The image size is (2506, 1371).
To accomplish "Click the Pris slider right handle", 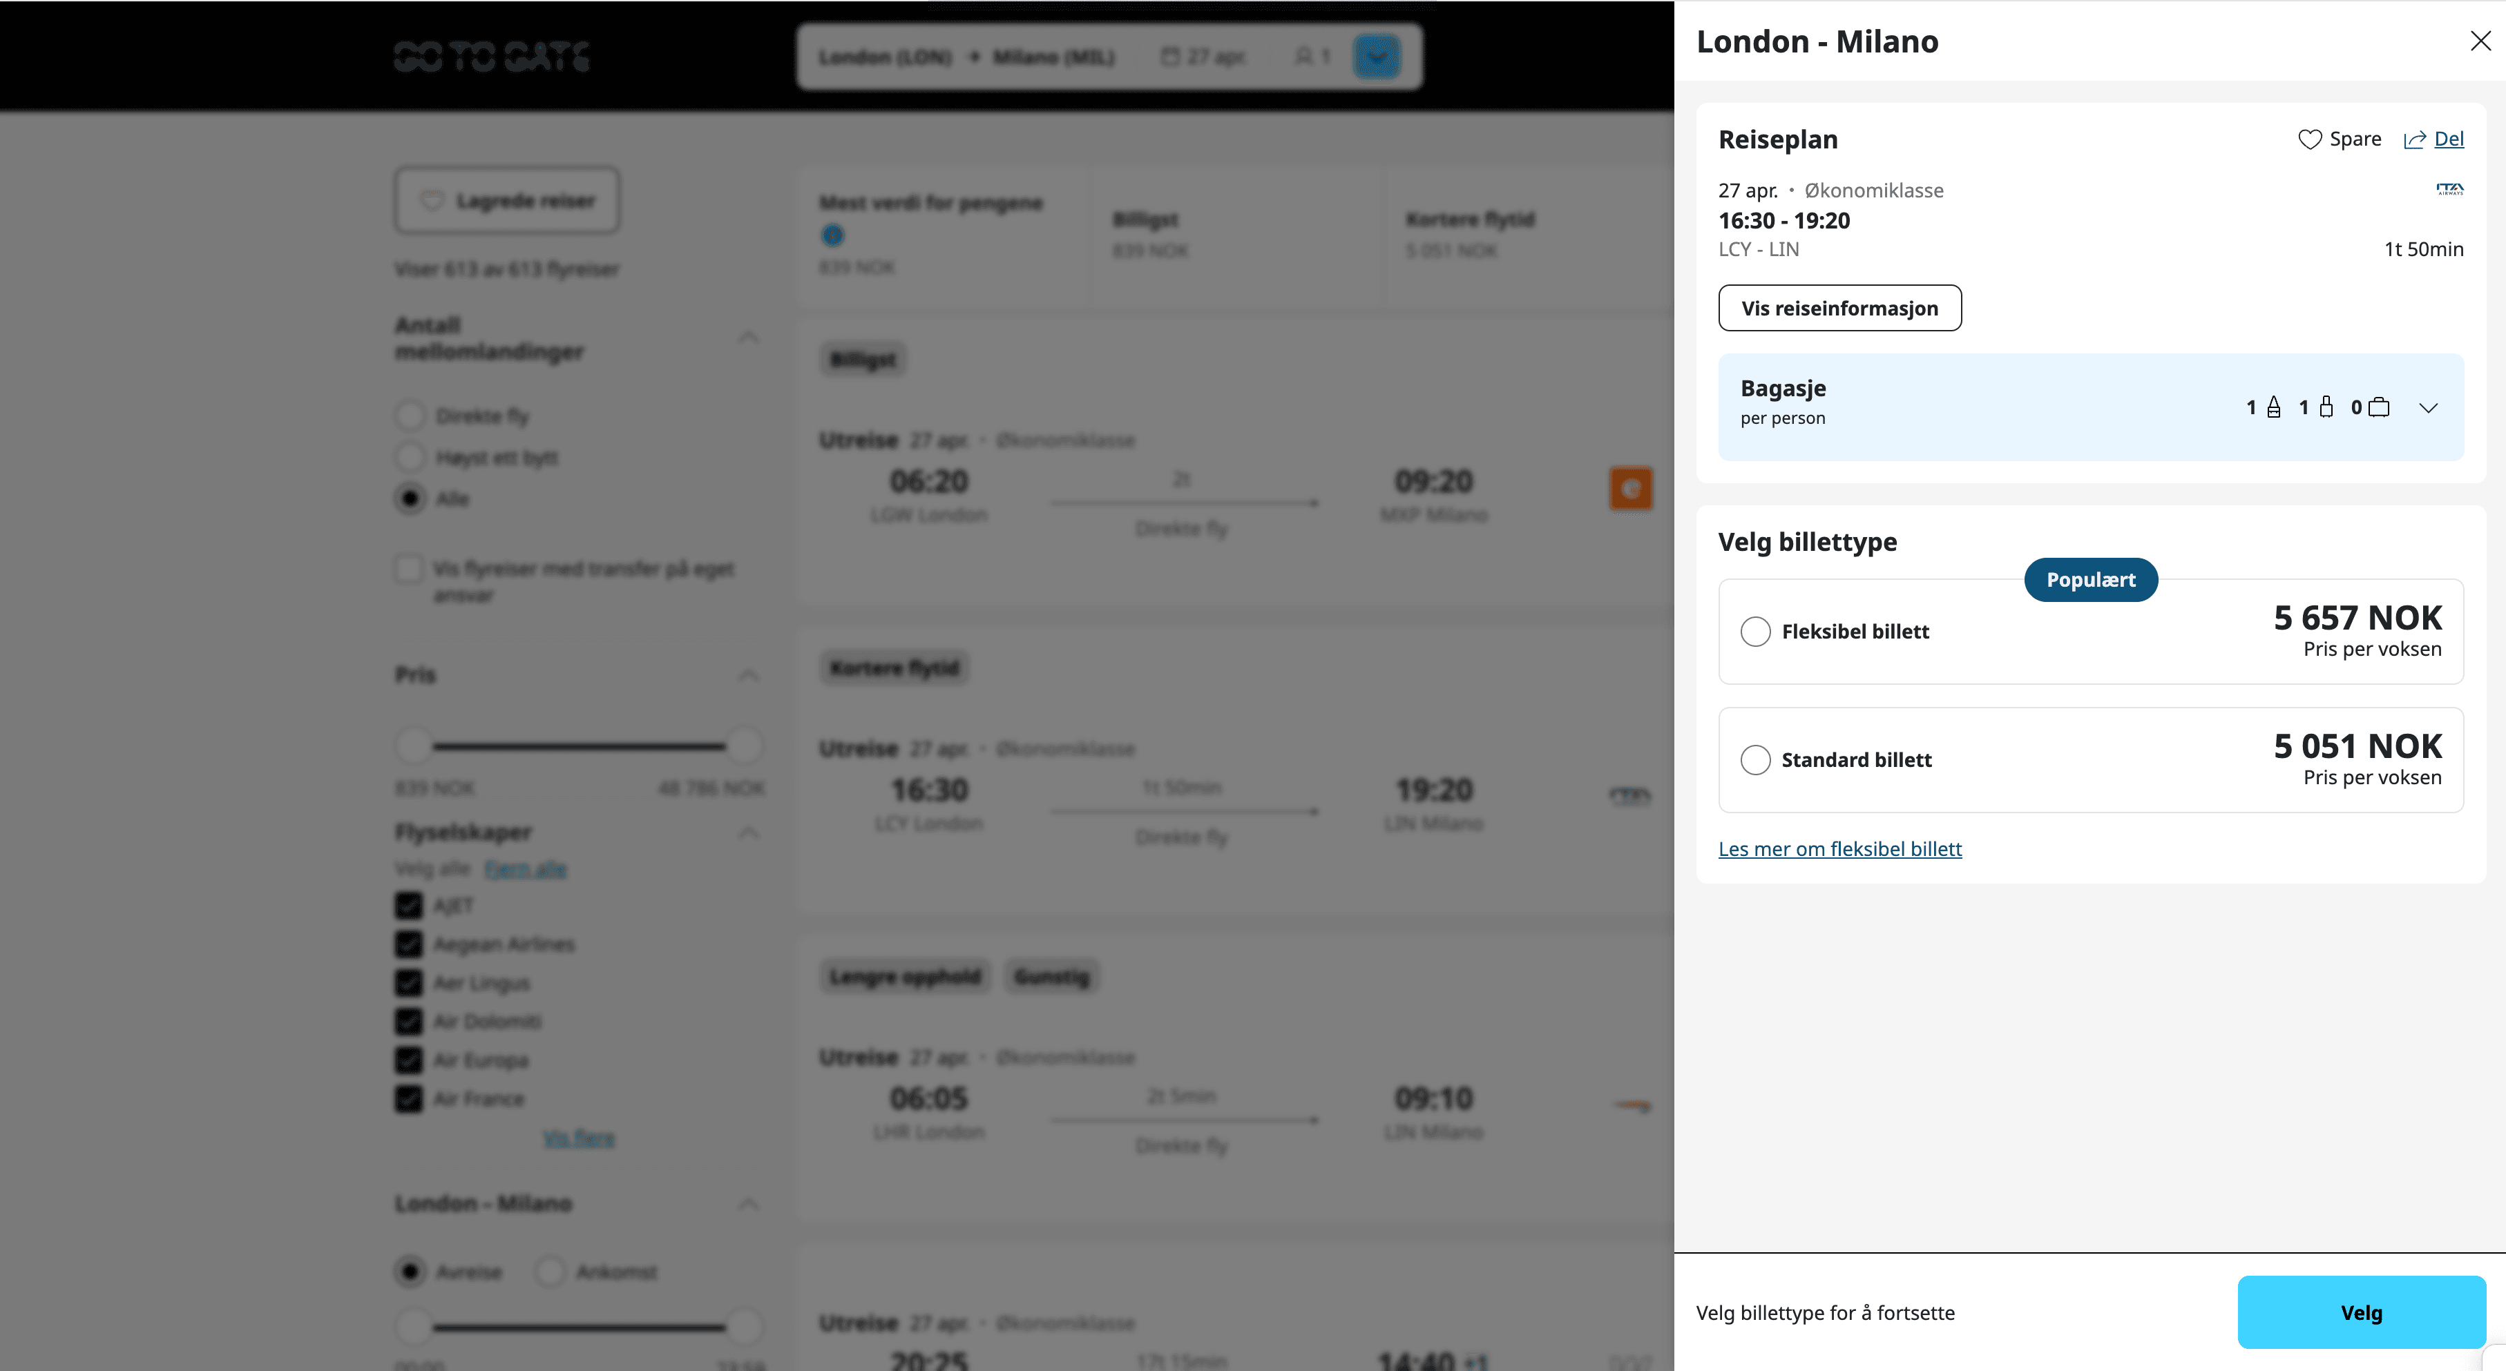I will click(x=744, y=746).
